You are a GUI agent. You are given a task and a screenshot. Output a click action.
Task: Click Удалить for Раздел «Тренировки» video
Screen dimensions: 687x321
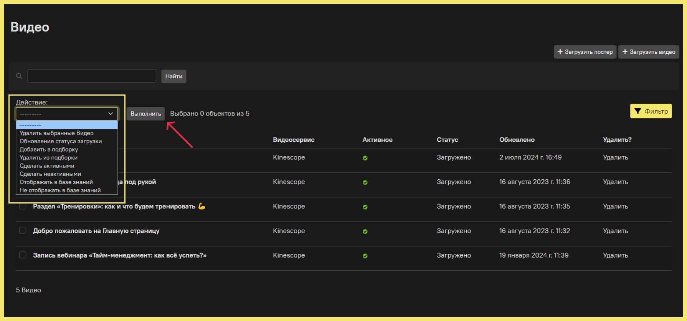(615, 207)
